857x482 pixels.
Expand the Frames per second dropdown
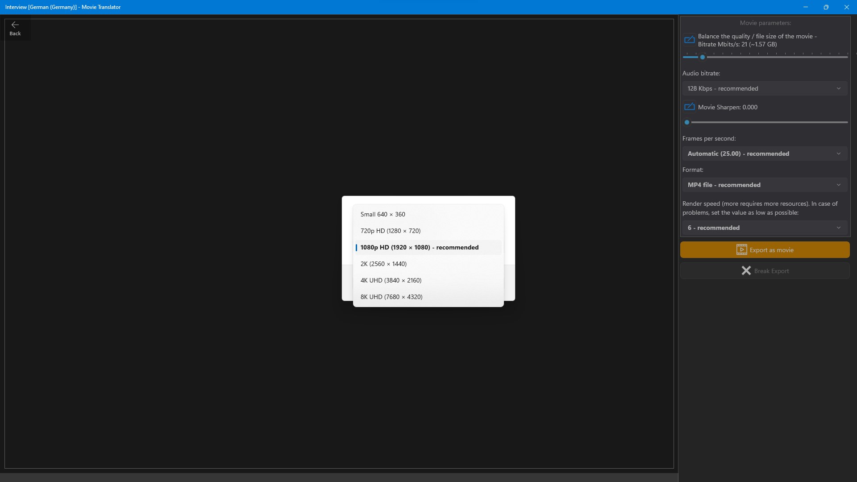click(764, 154)
